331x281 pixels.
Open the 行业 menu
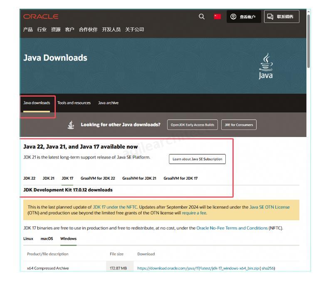pos(42,30)
